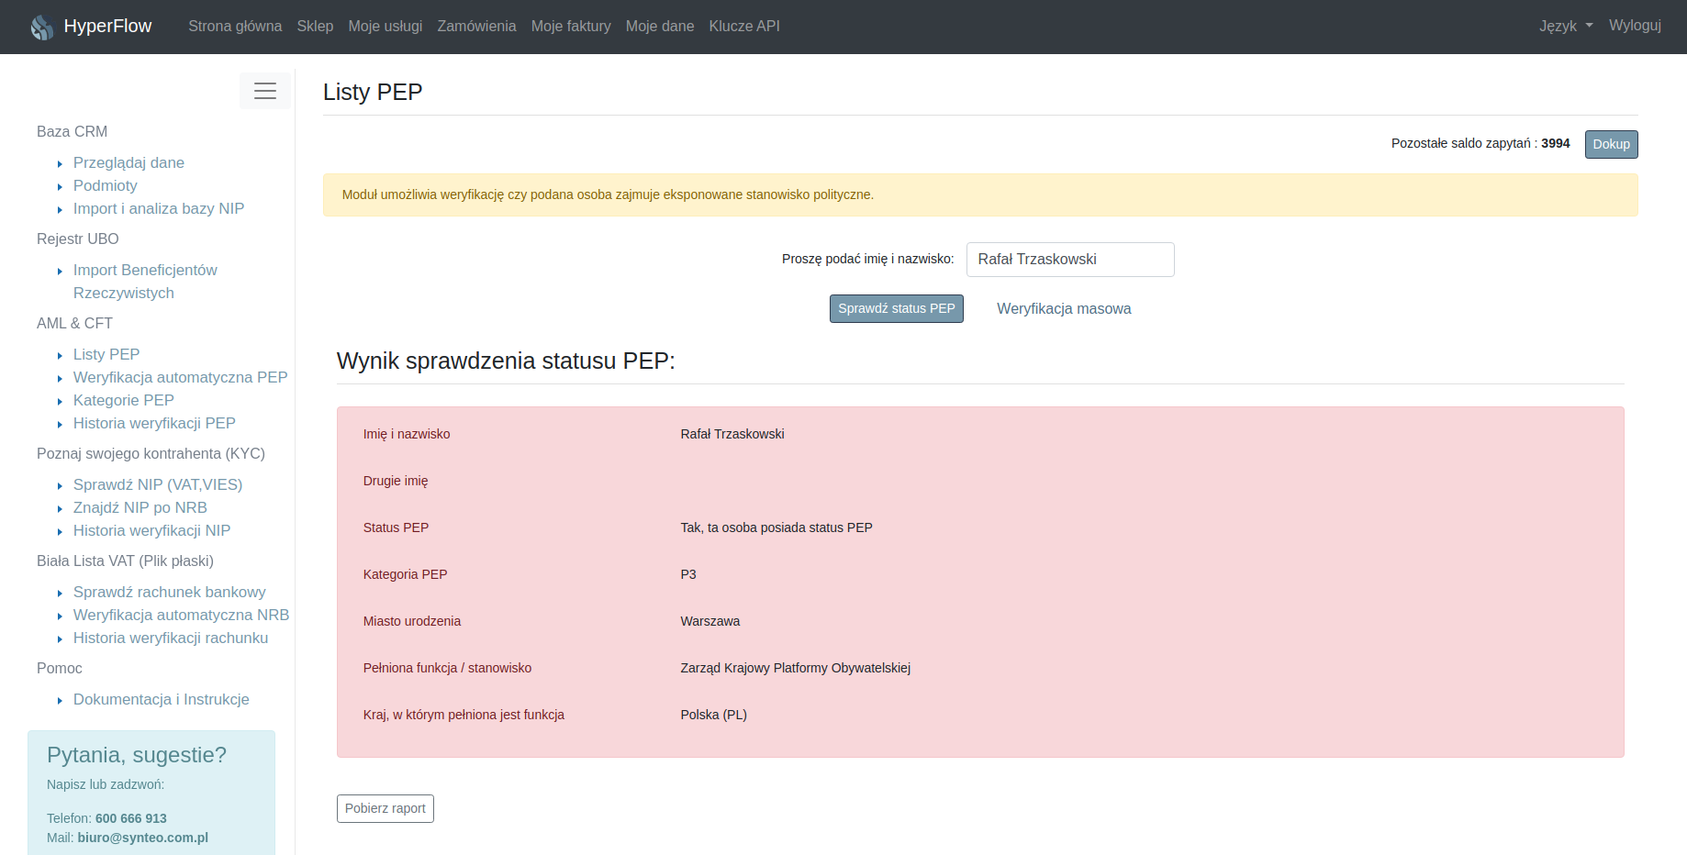Open the Sklep menu item
Screen dimensions: 1687x855
pyautogui.click(x=315, y=26)
